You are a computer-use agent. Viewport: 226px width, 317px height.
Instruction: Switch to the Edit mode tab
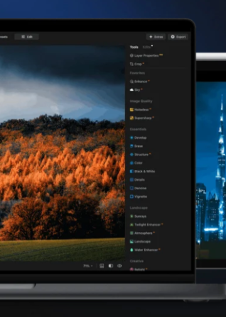click(x=27, y=36)
